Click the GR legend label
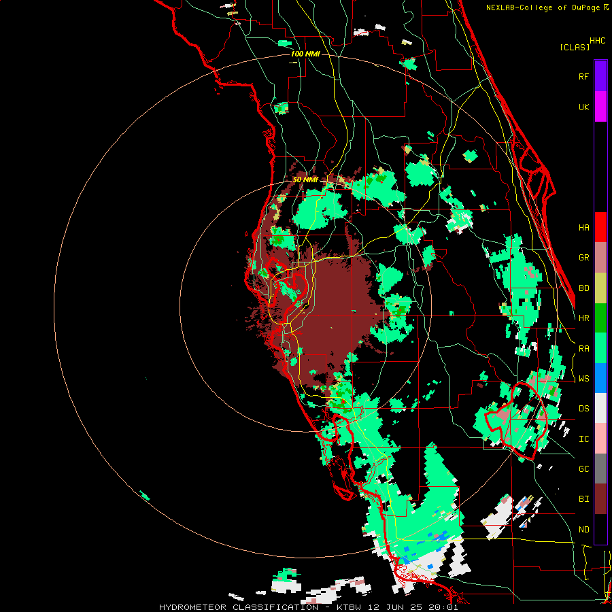This screenshot has width=612, height=612. pos(583,258)
